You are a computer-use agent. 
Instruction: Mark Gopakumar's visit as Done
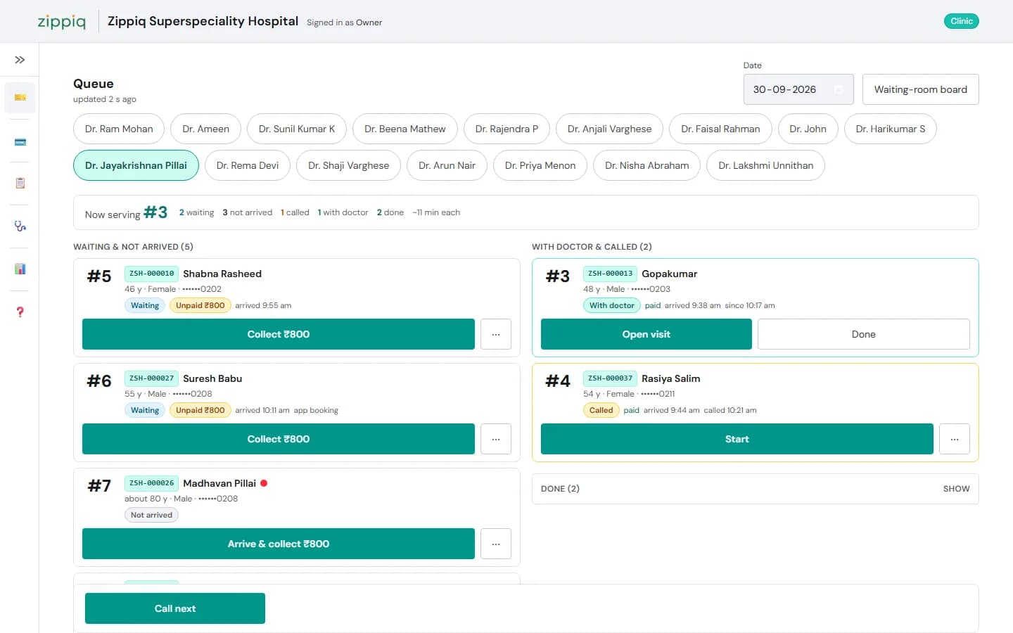(x=864, y=334)
